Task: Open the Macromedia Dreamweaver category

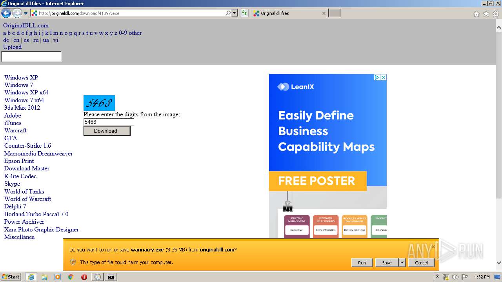Action: [38, 154]
